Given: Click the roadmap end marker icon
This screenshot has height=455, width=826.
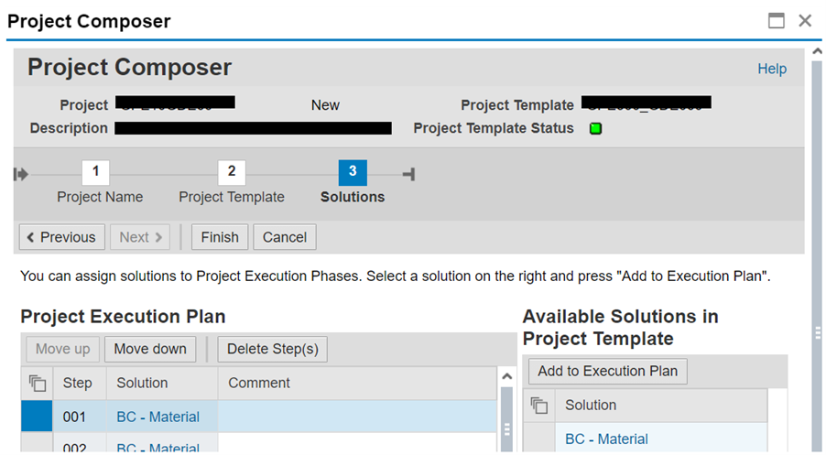Looking at the screenshot, I should tap(409, 174).
